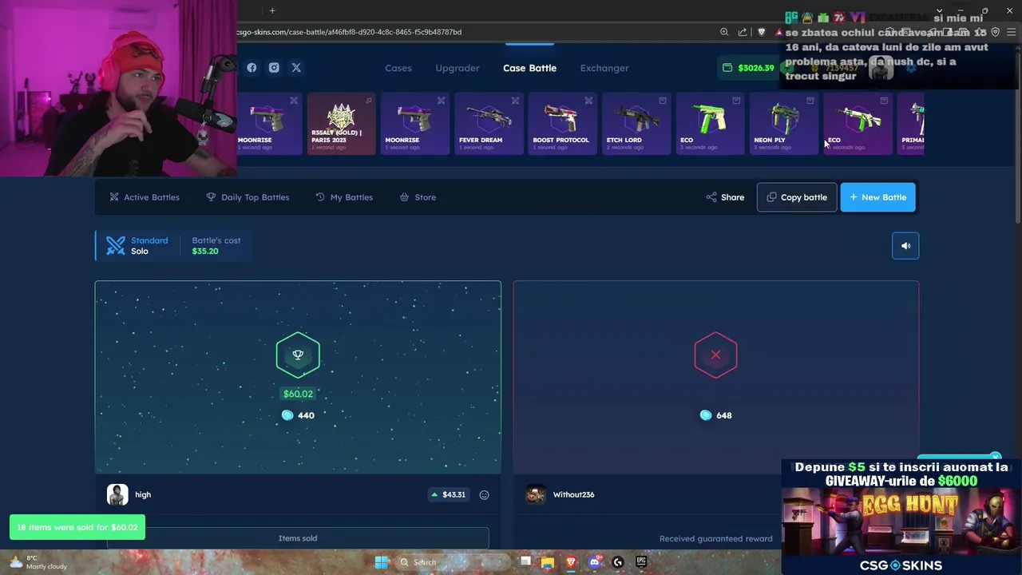Image resolution: width=1022 pixels, height=575 pixels.
Task: Open the My Battles tab
Action: [x=344, y=197]
